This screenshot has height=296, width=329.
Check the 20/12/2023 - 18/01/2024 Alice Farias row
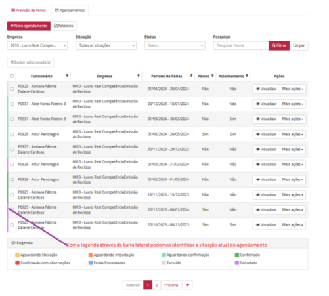click(x=12, y=104)
